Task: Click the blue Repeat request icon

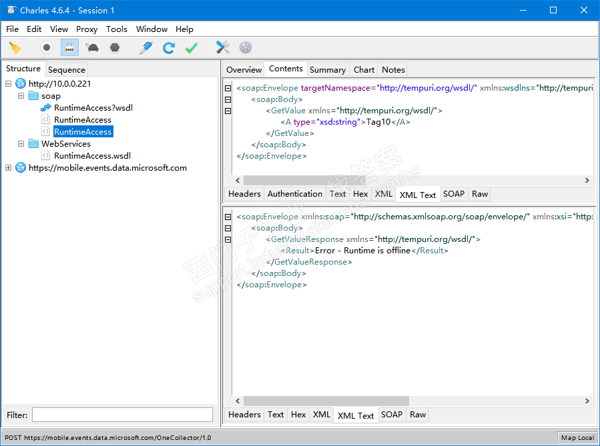Action: (x=169, y=47)
